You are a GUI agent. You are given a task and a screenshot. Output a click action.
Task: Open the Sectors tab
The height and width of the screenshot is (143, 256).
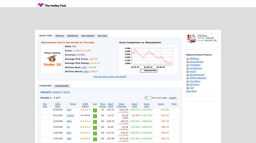coord(102,36)
